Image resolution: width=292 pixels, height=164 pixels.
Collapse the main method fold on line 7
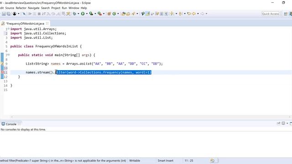coord(9,55)
